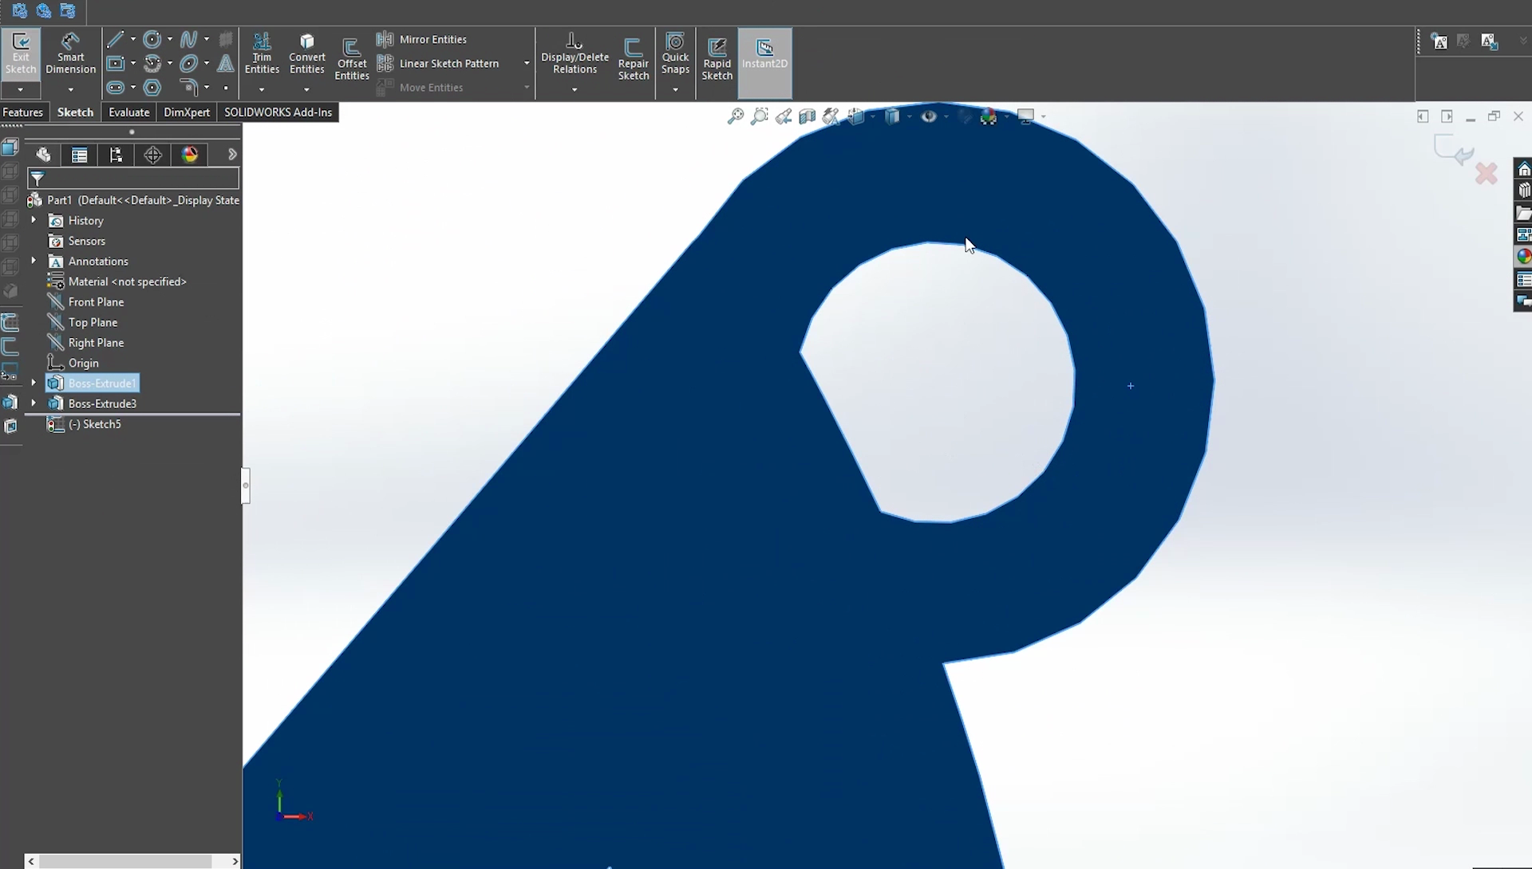Open the File Explorer task pane tab
The height and width of the screenshot is (869, 1532).
[x=1524, y=213]
